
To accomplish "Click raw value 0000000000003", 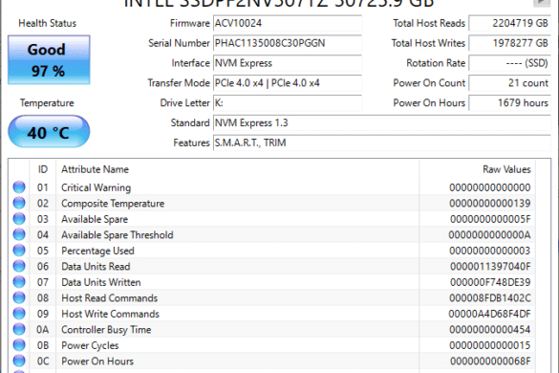I will 490,251.
